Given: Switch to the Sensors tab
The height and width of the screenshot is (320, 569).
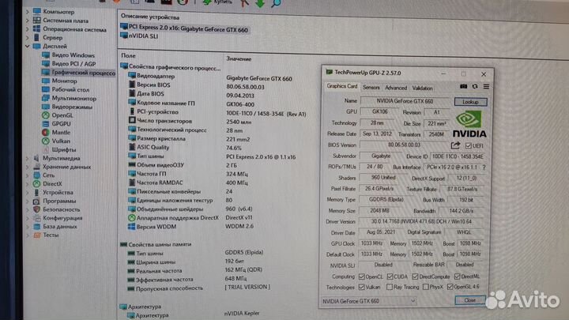Looking at the screenshot, I should click(371, 88).
